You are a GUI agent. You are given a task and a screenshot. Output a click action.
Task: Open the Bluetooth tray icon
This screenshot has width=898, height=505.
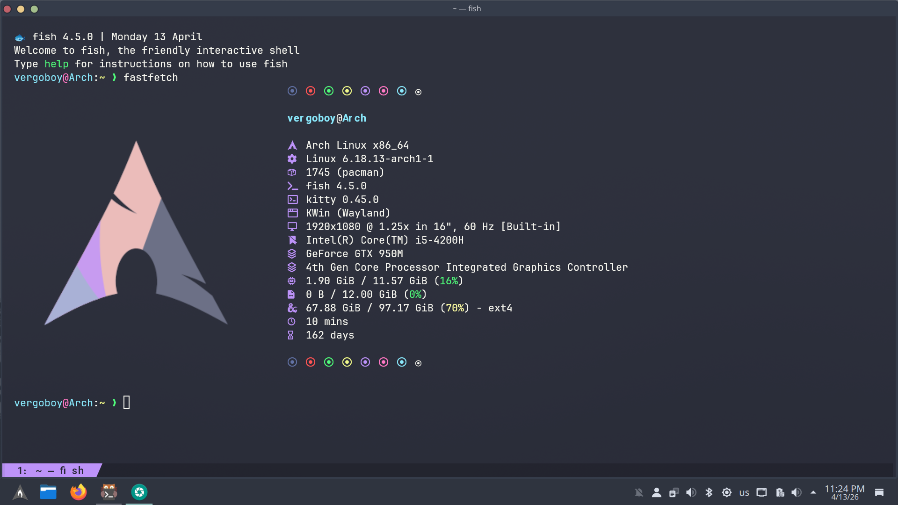click(709, 492)
